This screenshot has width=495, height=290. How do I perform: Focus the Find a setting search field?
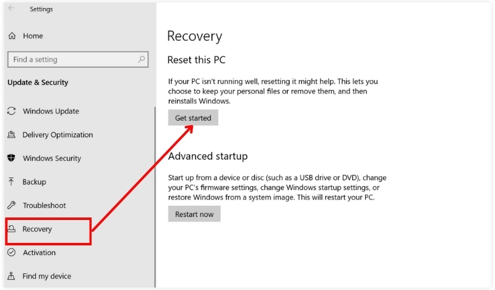(78, 59)
